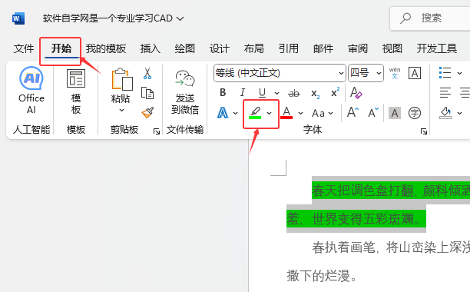Open phonetic guide wén icon
The width and height of the screenshot is (470, 292).
point(395,73)
